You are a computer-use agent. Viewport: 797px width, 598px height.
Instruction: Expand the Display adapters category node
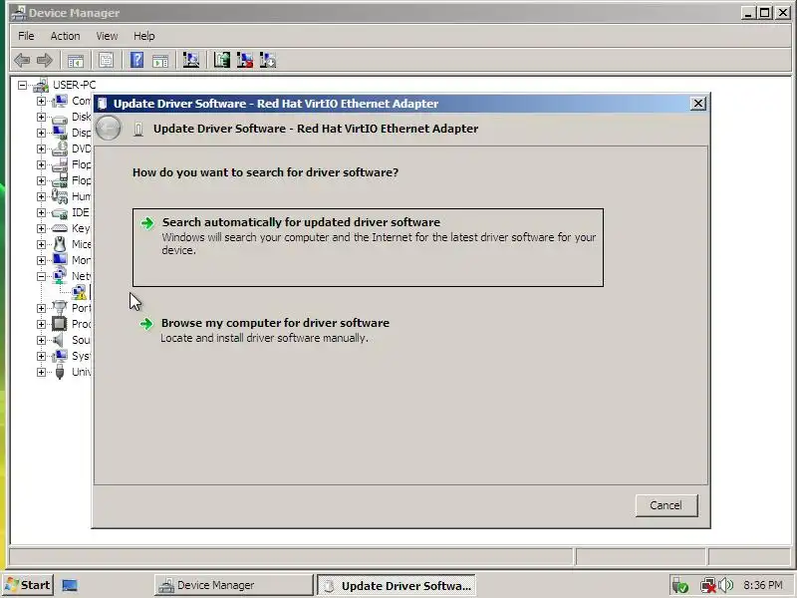(41, 133)
